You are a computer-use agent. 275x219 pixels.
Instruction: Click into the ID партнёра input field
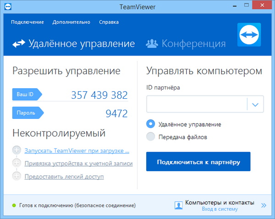pyautogui.click(x=197, y=104)
